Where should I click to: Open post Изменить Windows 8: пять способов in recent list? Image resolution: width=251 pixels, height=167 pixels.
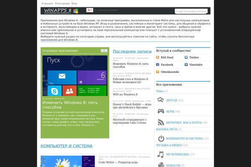(x=131, y=65)
